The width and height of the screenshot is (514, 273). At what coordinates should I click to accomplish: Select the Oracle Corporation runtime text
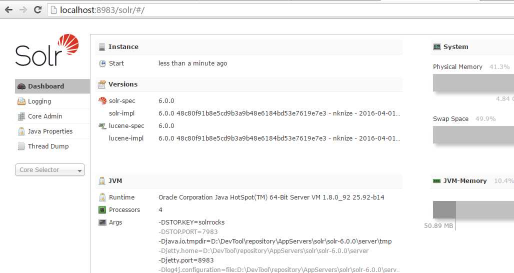click(x=271, y=197)
